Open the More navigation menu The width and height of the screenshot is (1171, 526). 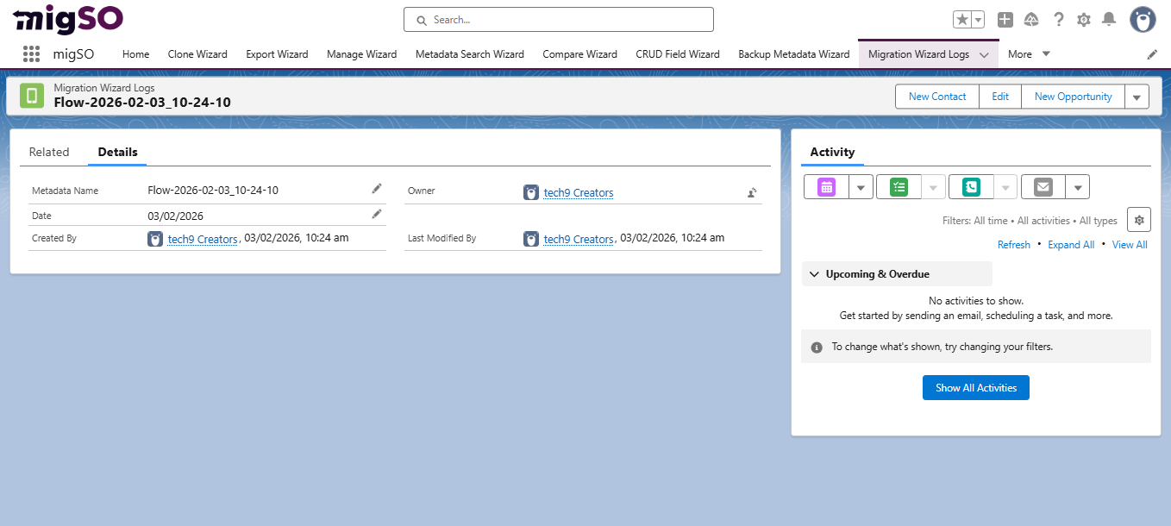(x=1029, y=53)
